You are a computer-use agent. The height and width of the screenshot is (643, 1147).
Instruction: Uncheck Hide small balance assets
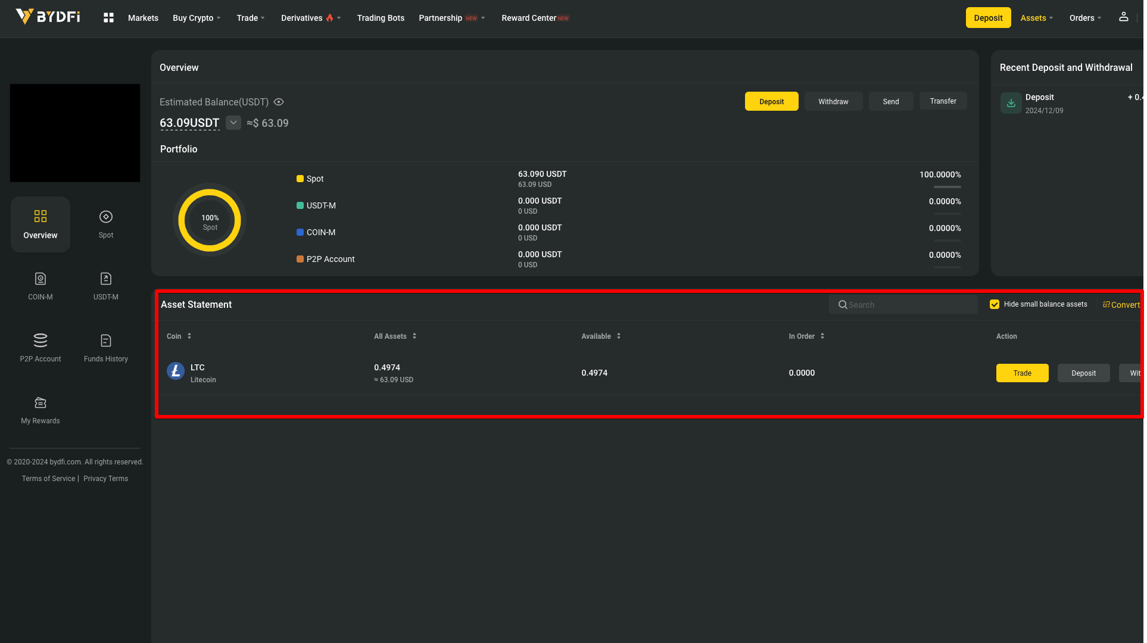[x=995, y=304]
